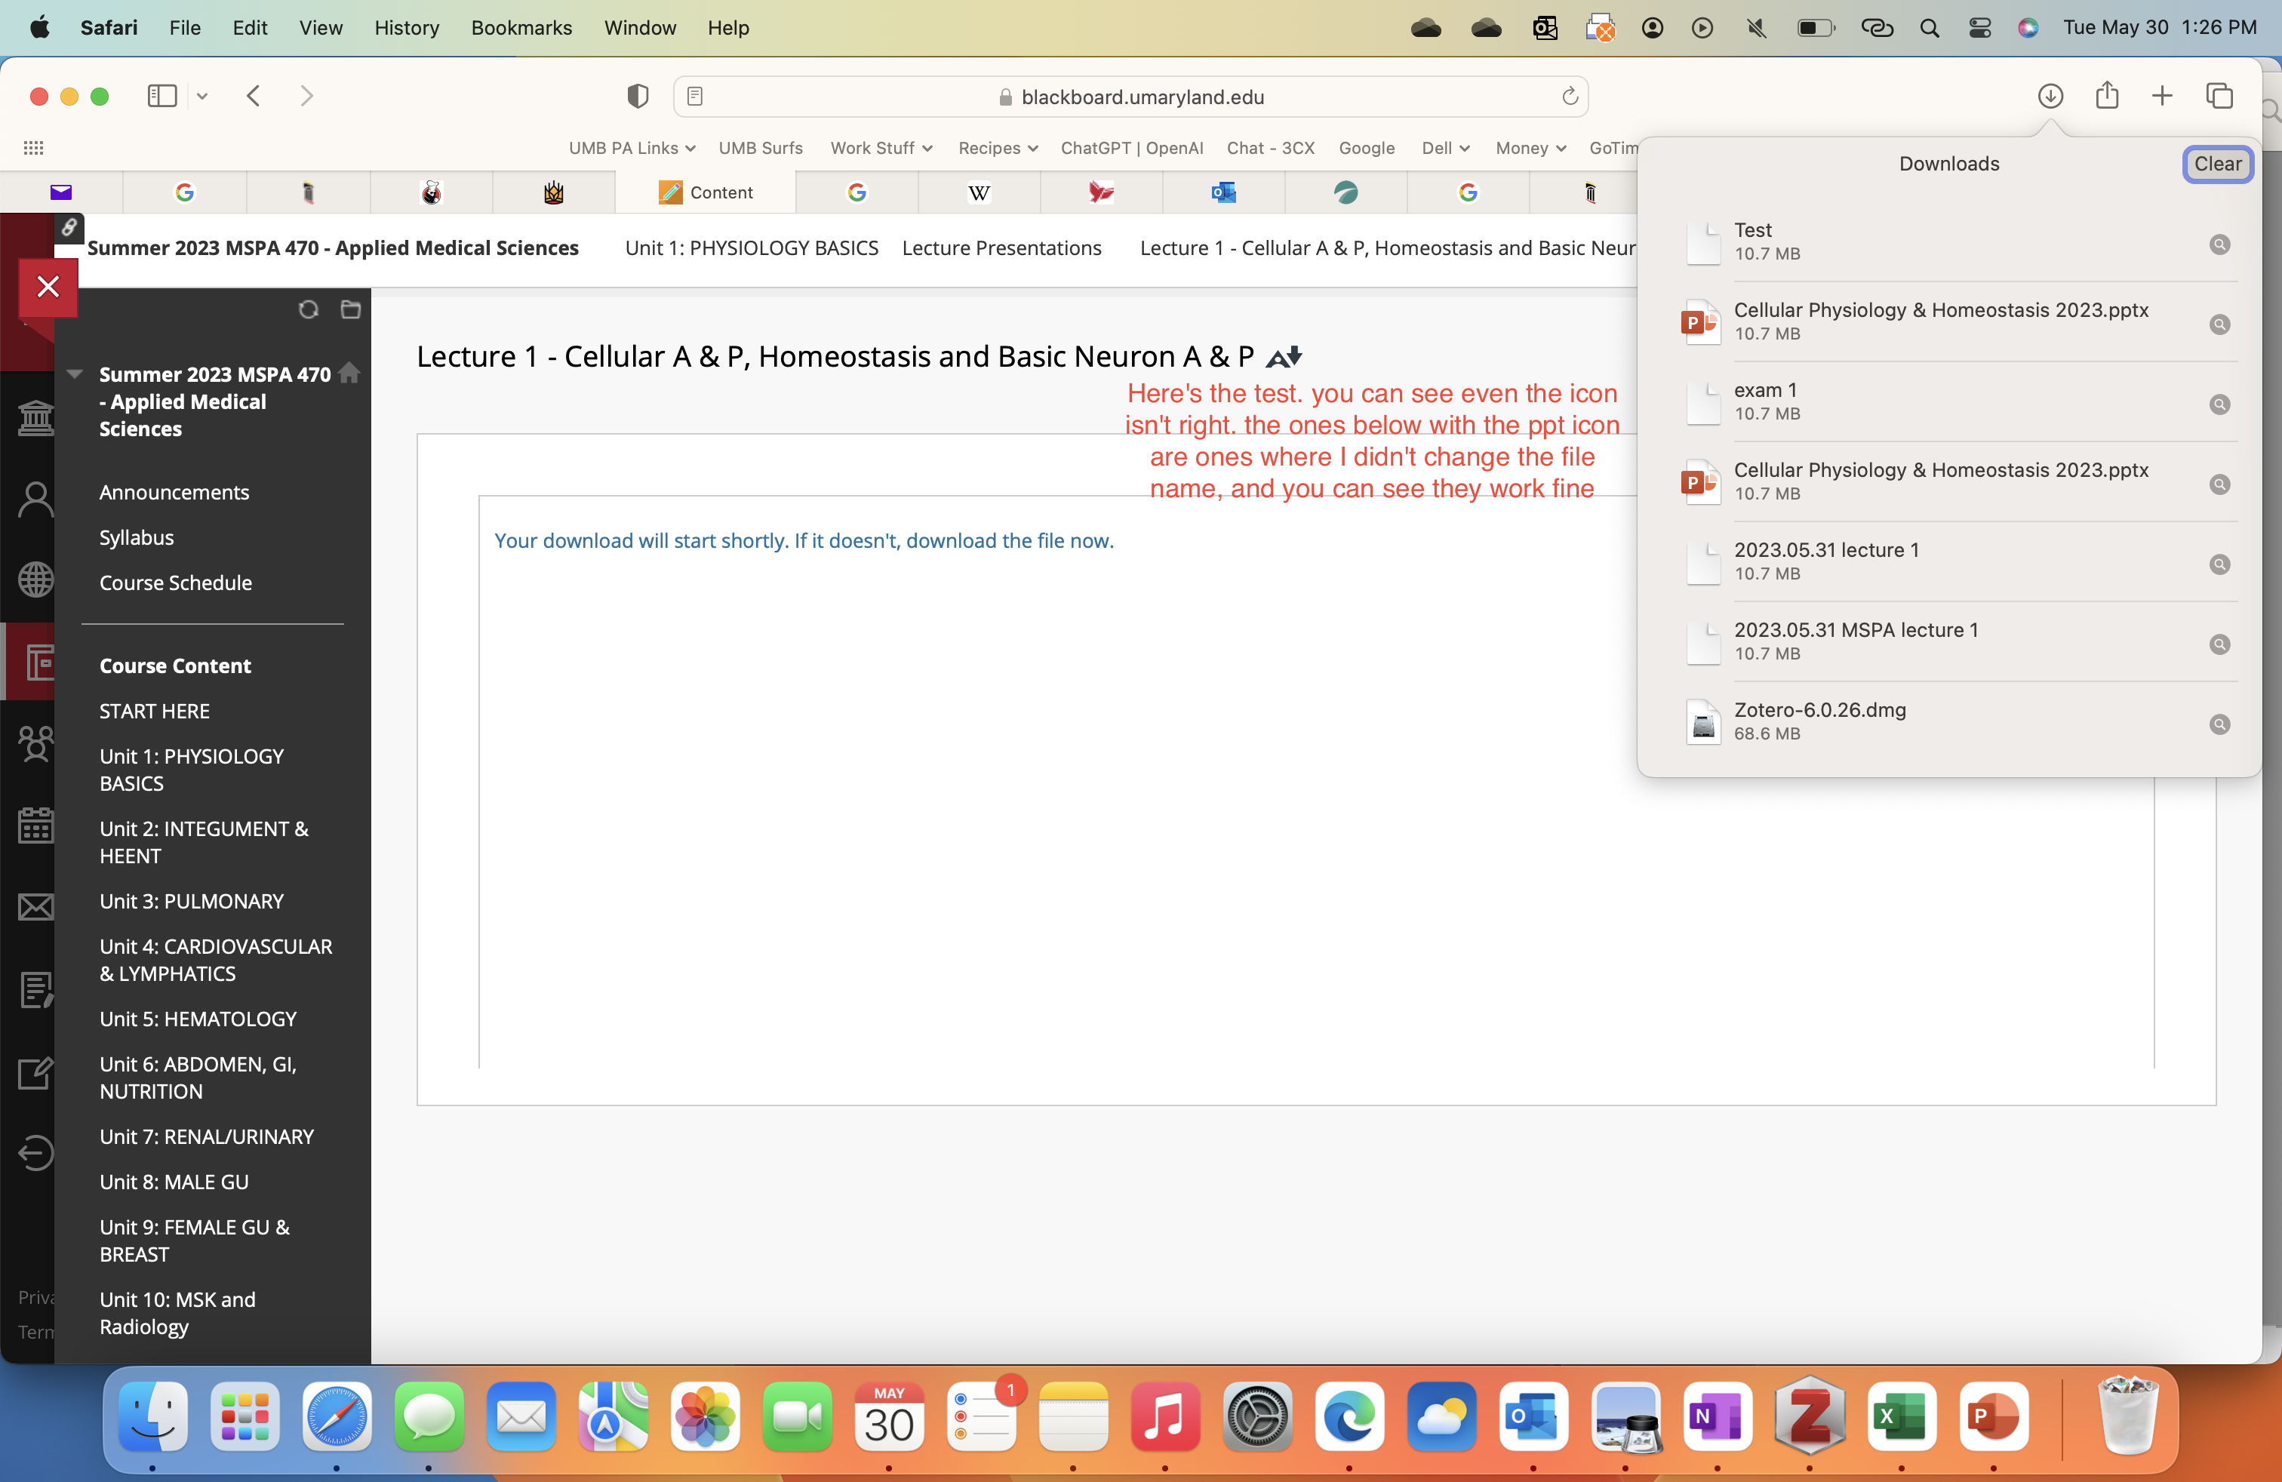
Task: Refresh the course menu icon
Action: pyautogui.click(x=308, y=309)
